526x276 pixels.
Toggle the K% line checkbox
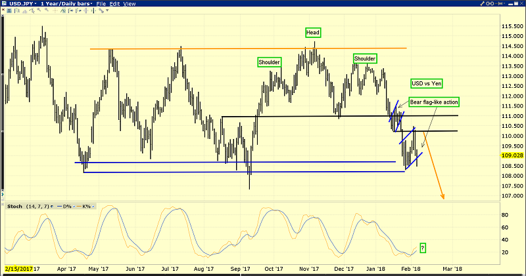click(93, 207)
